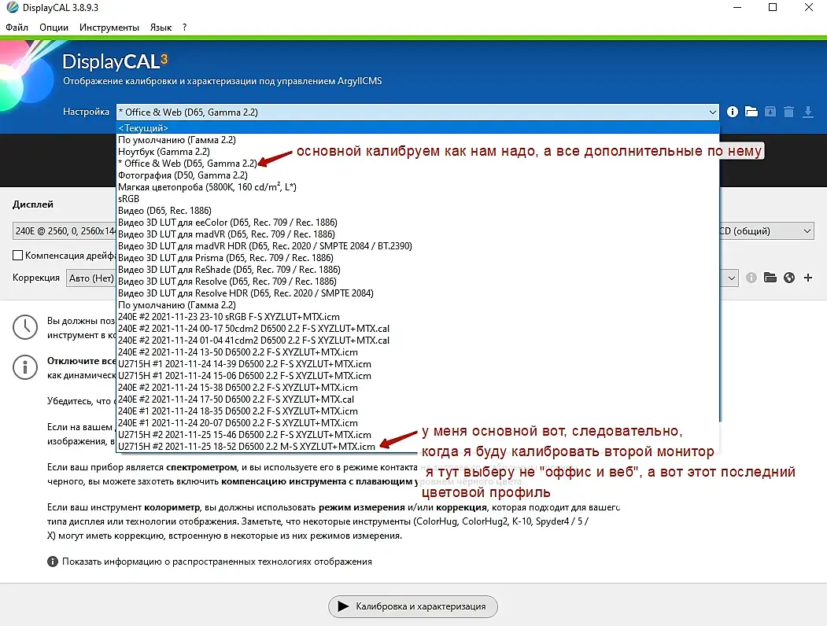Select Видео (D65, Rec. 1886) preset

[x=418, y=211]
